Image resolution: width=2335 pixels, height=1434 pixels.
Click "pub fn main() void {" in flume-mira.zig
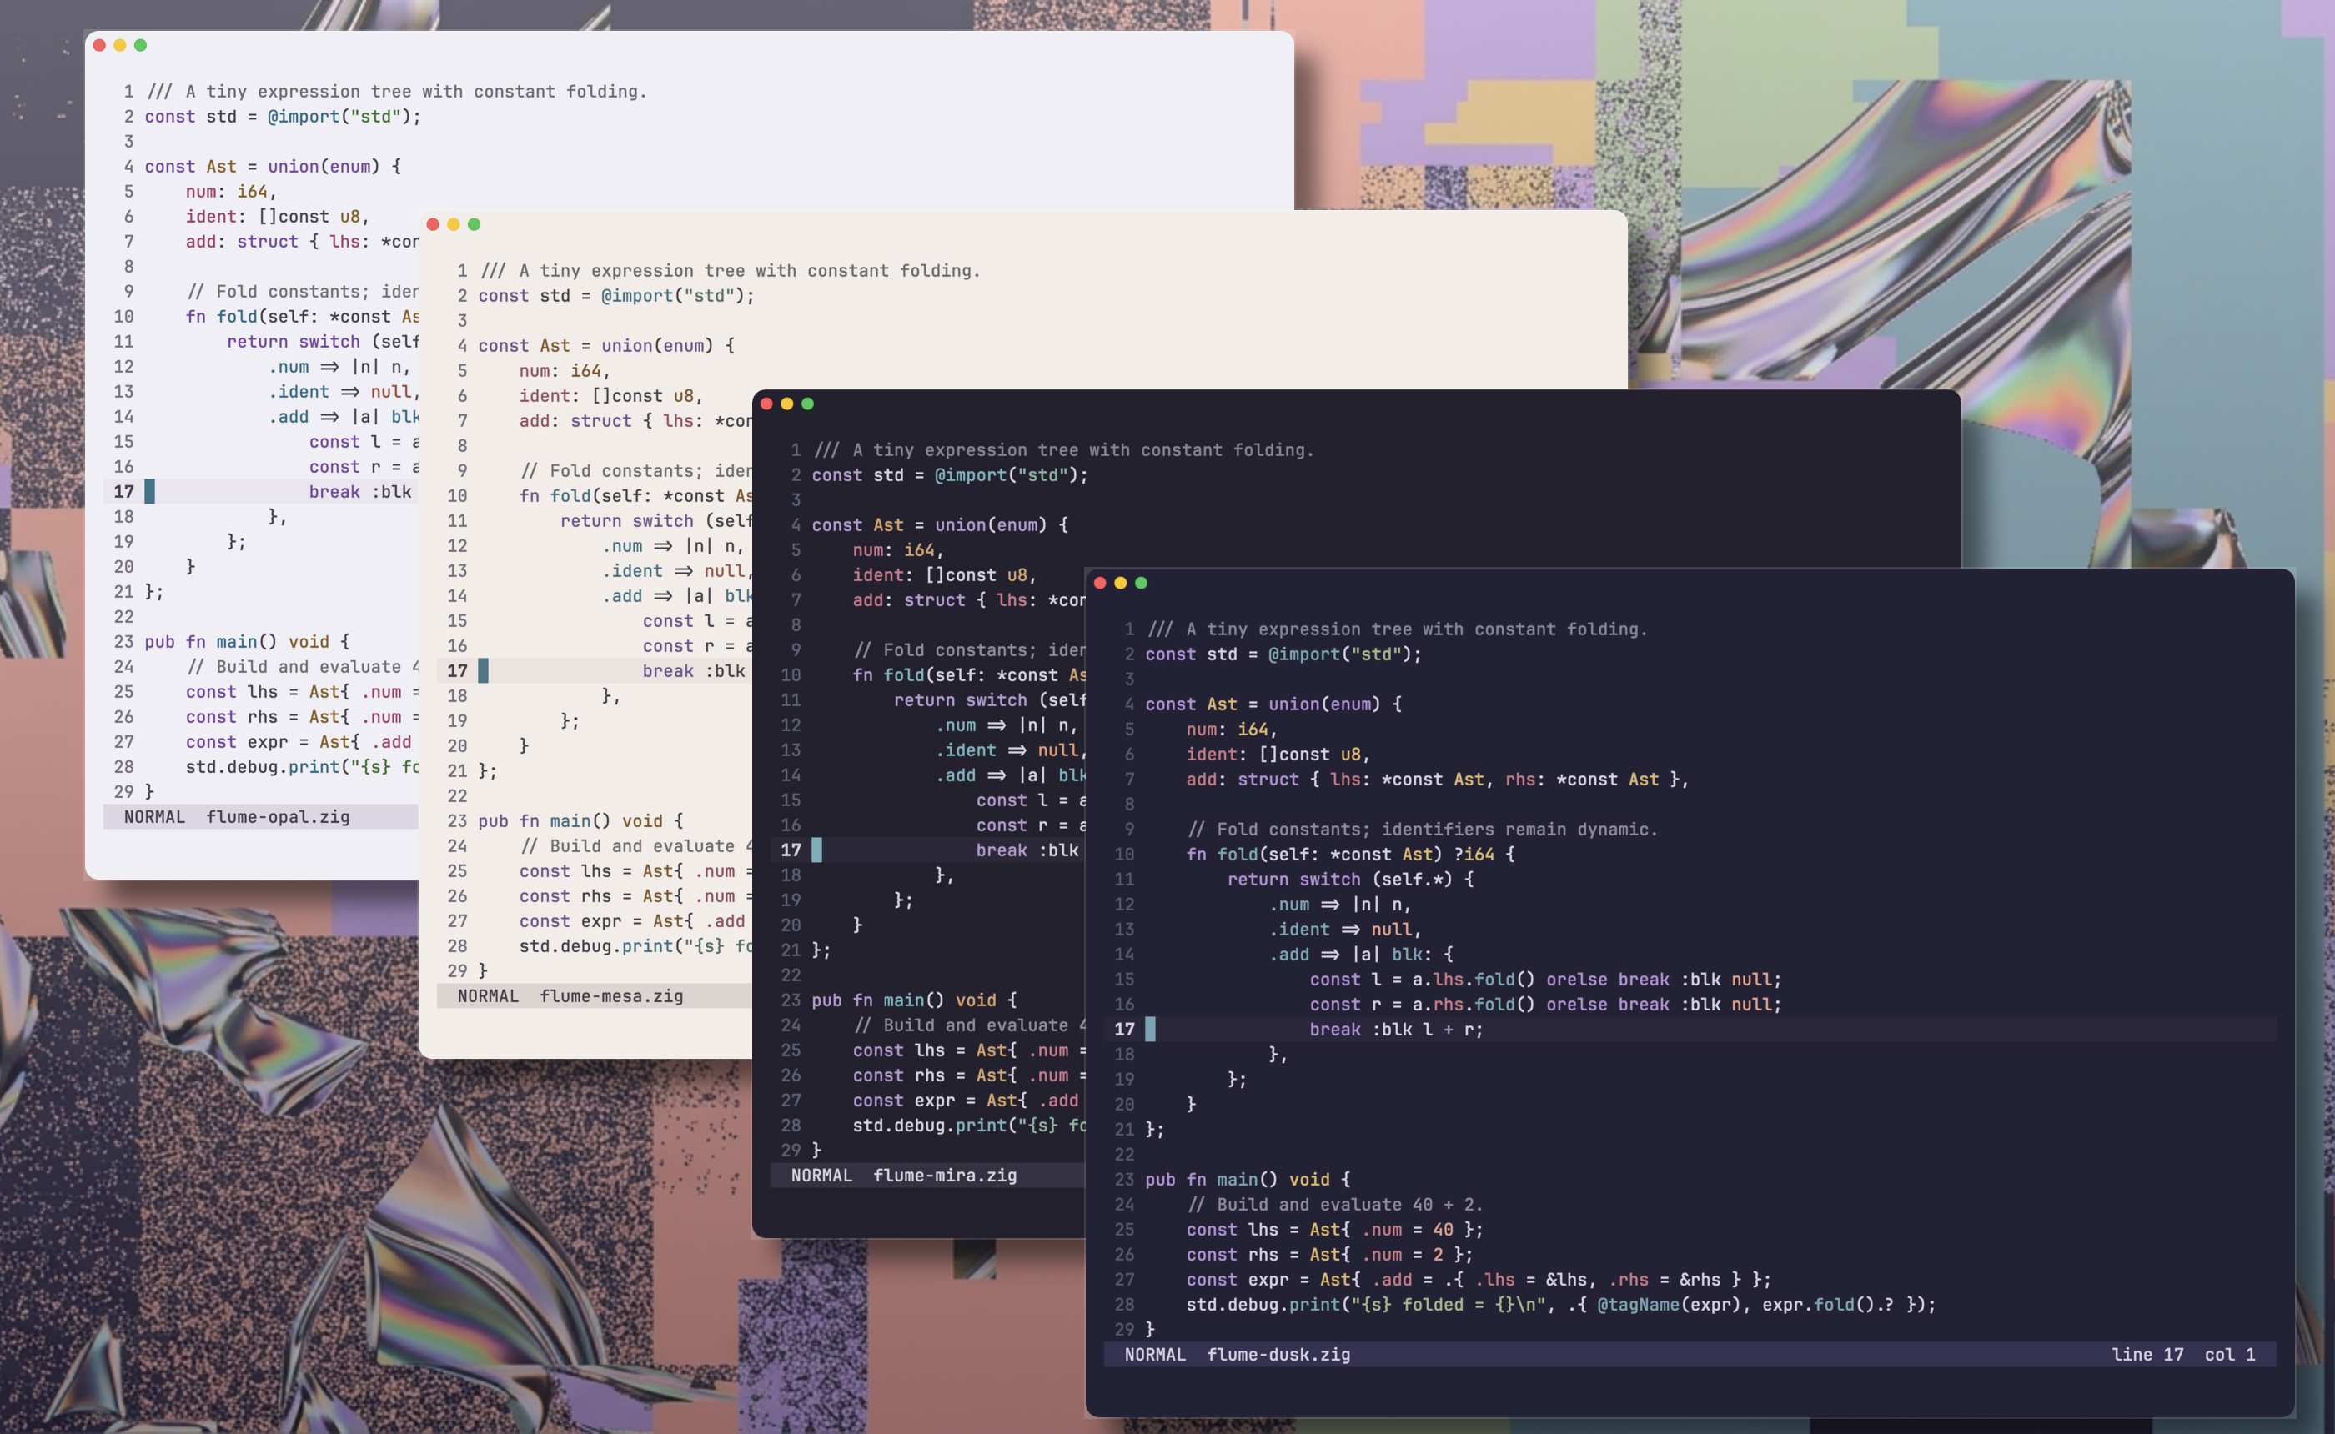(914, 1000)
